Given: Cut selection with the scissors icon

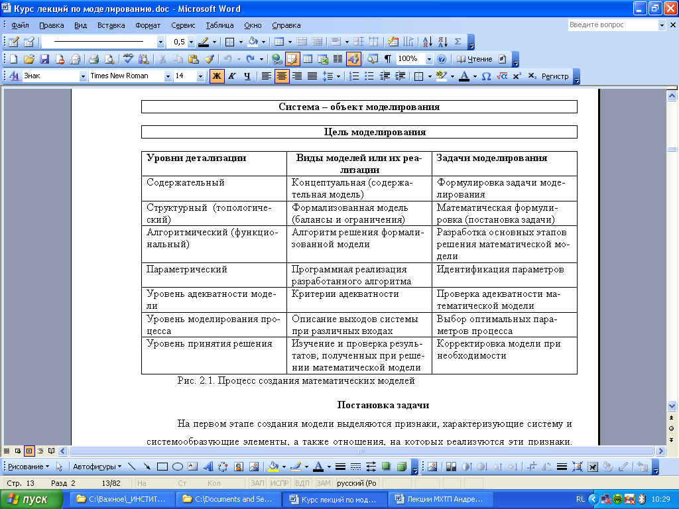Looking at the screenshot, I should pyautogui.click(x=163, y=59).
